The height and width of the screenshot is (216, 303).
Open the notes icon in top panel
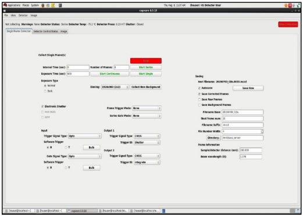click(x=53, y=5)
